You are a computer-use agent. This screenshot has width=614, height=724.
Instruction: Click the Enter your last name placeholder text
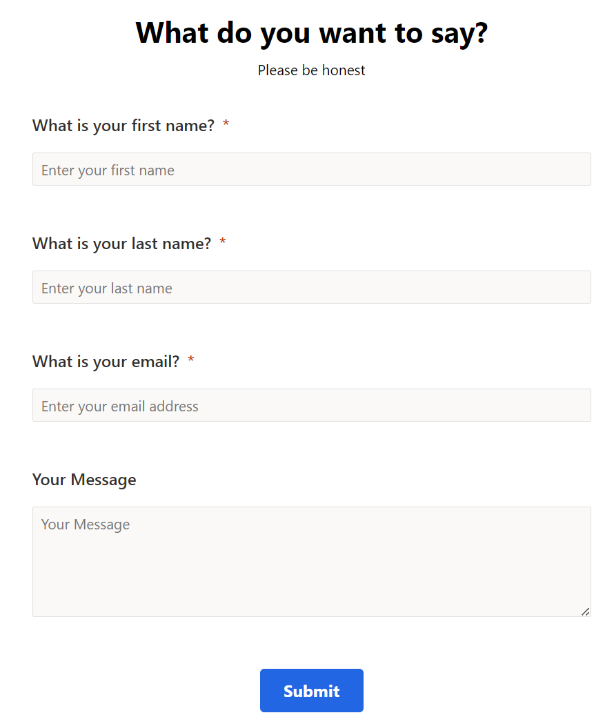(x=106, y=287)
